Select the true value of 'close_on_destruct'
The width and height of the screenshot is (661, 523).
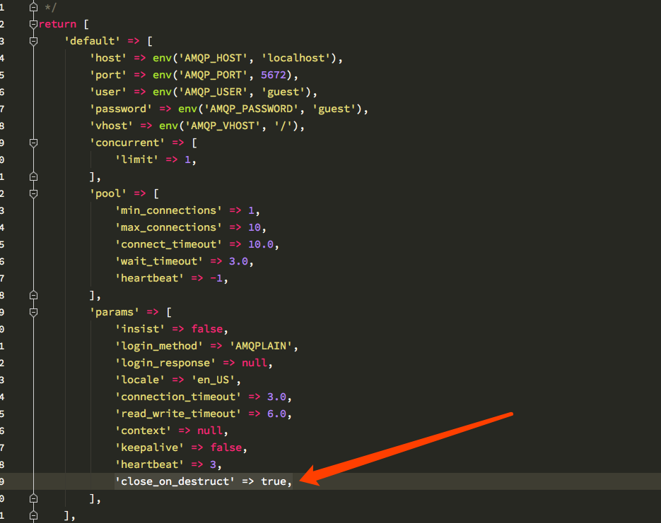[x=274, y=481]
